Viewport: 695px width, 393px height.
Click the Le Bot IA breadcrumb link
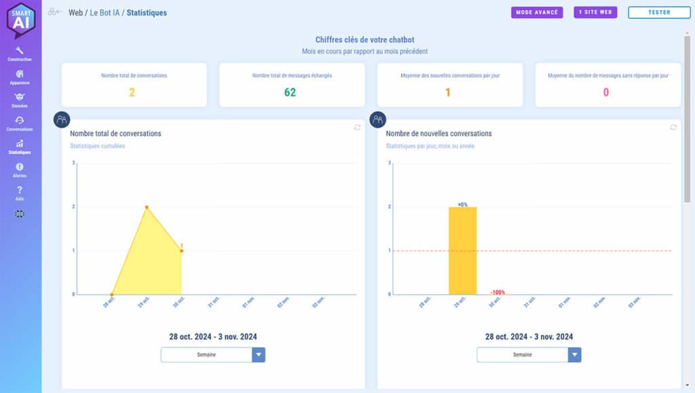pos(105,13)
